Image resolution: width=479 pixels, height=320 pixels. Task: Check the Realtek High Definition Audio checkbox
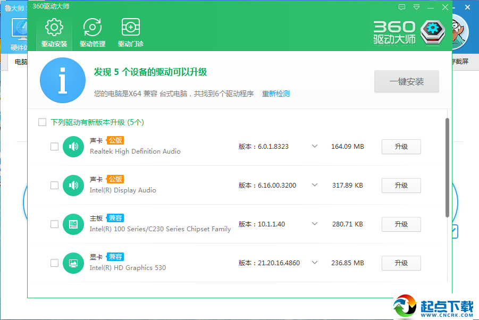click(x=54, y=147)
